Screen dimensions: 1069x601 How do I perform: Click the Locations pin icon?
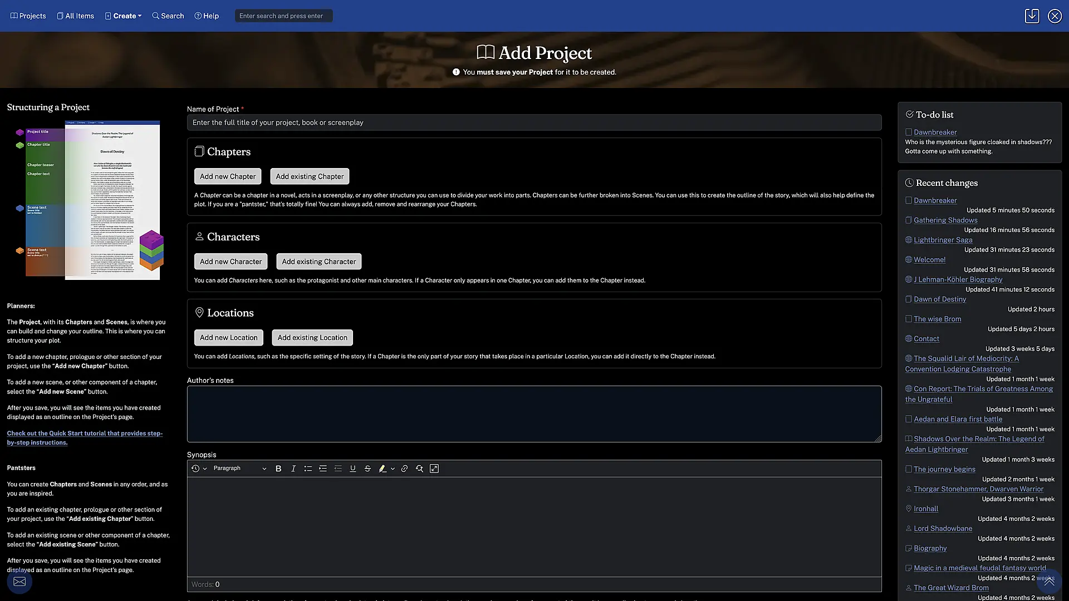coord(199,313)
